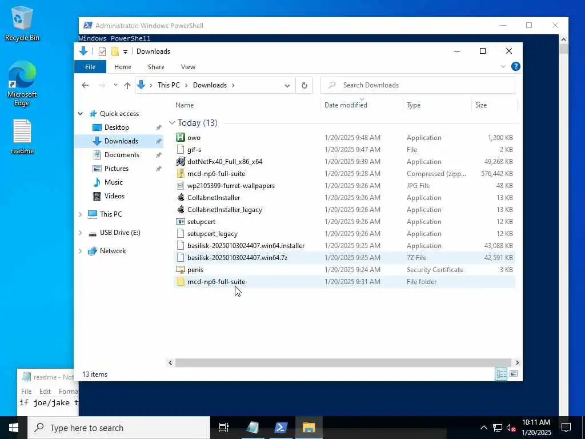Open the Recycle Bin desktop icon
The image size is (585, 439).
tap(22, 23)
